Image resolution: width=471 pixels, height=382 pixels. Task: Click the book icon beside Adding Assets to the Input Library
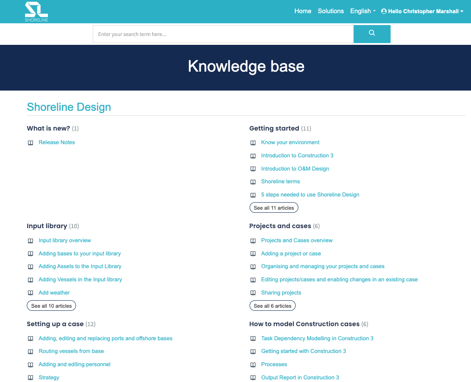[x=31, y=266]
